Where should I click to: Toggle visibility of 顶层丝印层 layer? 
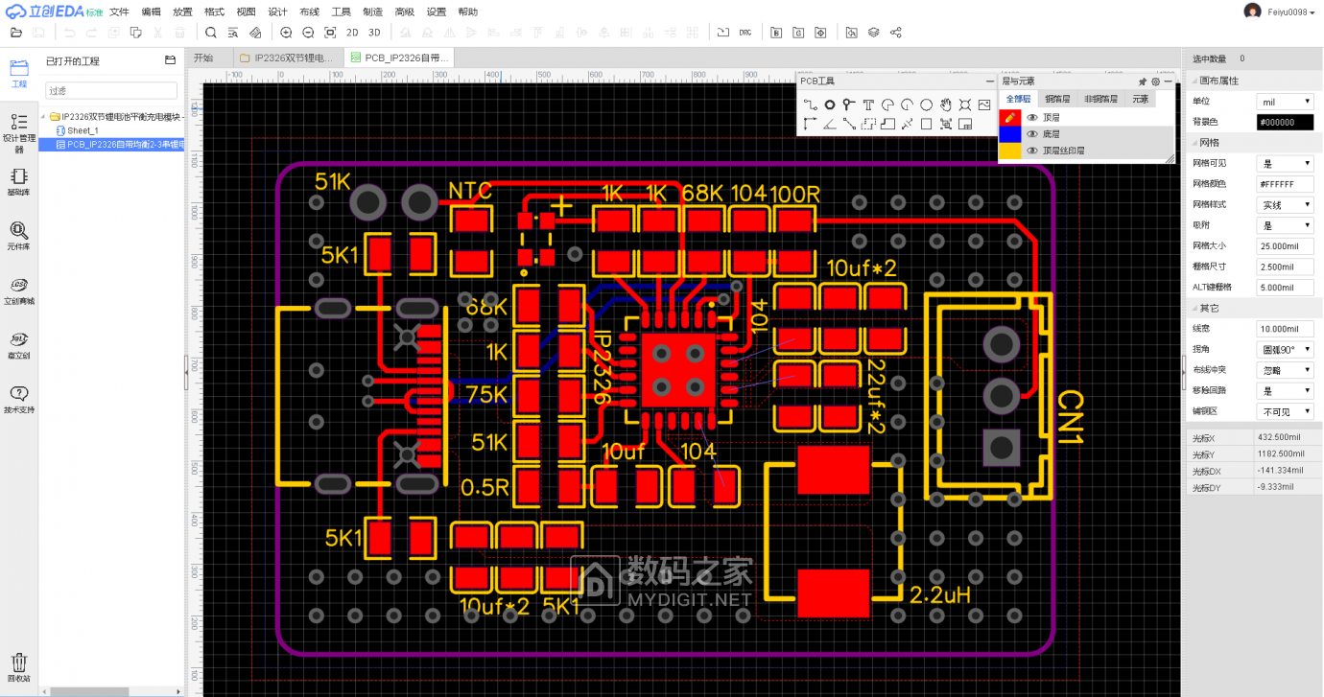point(1032,151)
